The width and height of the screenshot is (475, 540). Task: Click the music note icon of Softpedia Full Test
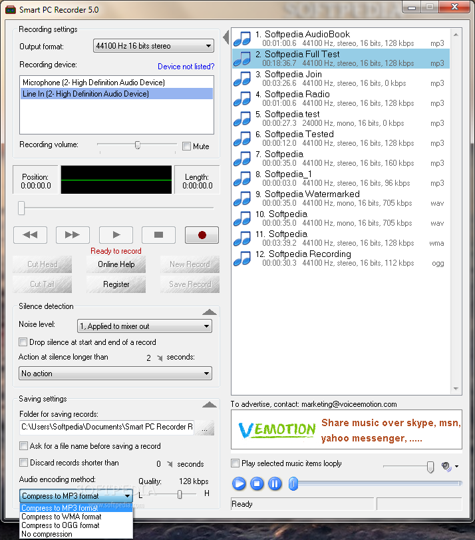tap(242, 59)
